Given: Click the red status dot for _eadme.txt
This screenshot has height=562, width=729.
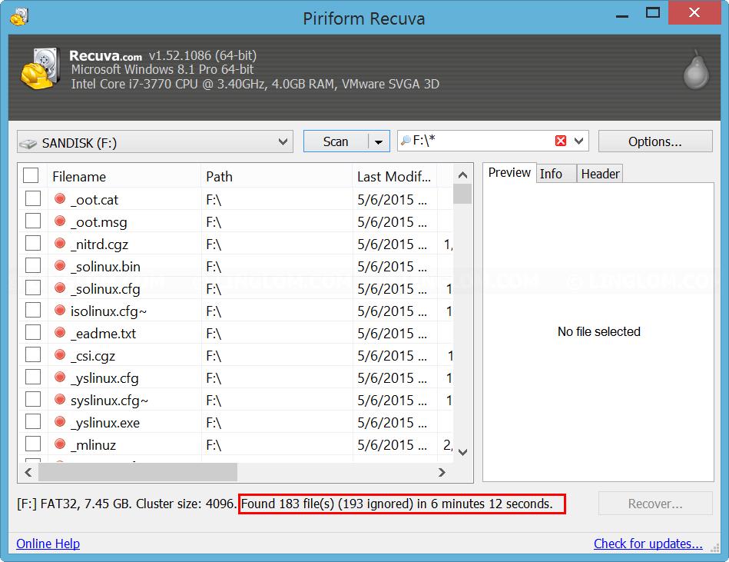Looking at the screenshot, I should click(x=59, y=333).
